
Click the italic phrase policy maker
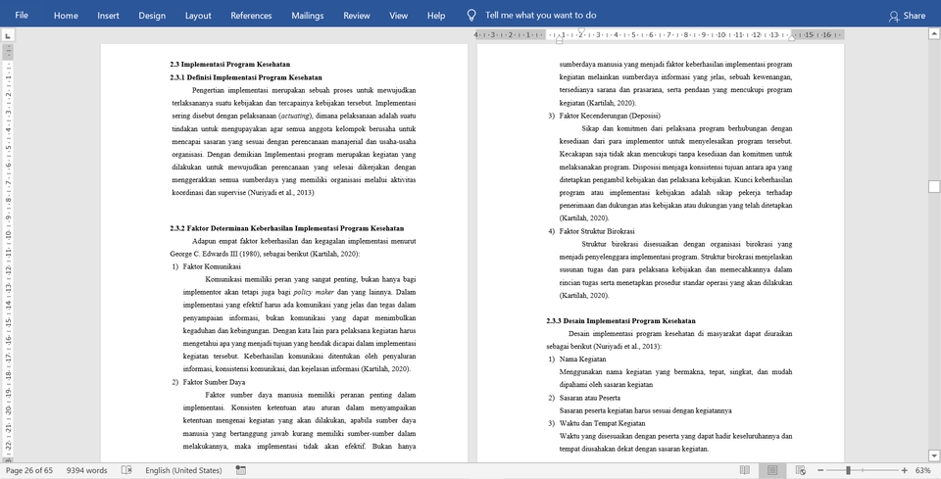pos(314,292)
